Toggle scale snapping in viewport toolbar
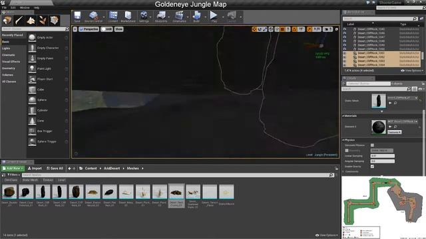426x239 pixels. [x=309, y=29]
